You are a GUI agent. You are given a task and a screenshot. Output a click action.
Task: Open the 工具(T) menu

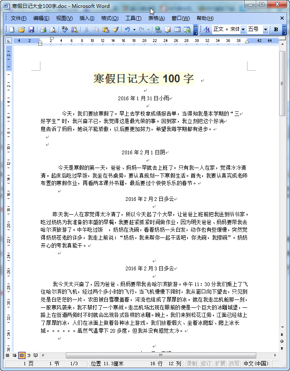tap(133, 18)
